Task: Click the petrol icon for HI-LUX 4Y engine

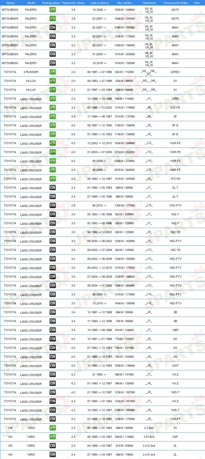Action: pyautogui.click(x=53, y=90)
